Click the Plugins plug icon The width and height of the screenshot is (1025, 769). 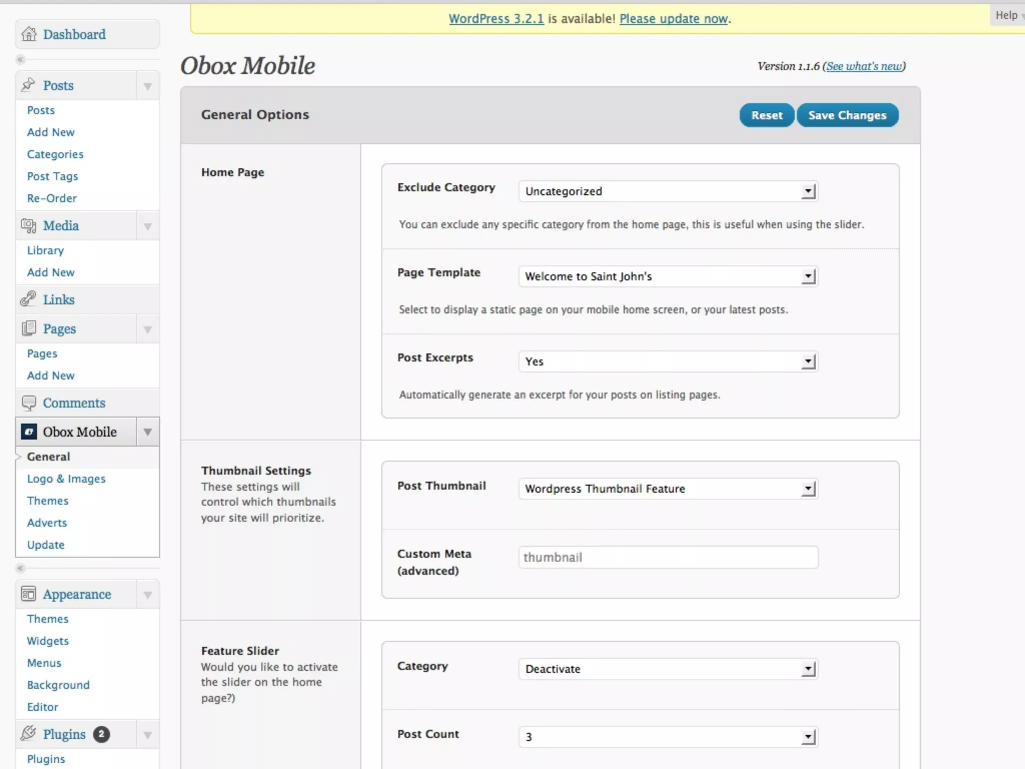(28, 733)
